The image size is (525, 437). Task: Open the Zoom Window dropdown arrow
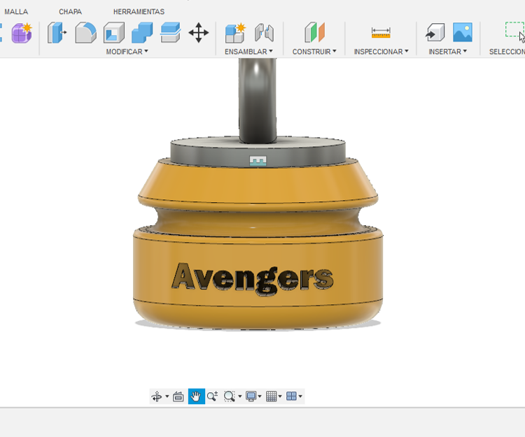click(239, 396)
